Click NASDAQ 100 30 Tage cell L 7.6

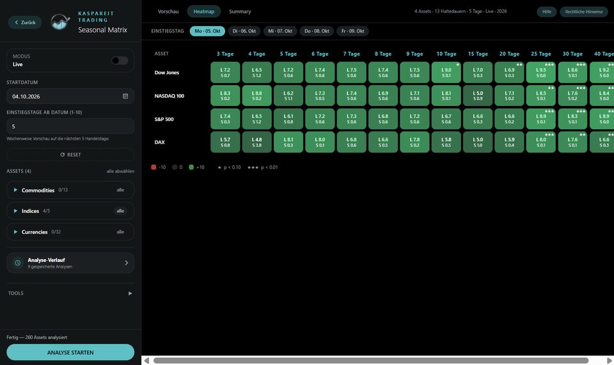pos(572,95)
